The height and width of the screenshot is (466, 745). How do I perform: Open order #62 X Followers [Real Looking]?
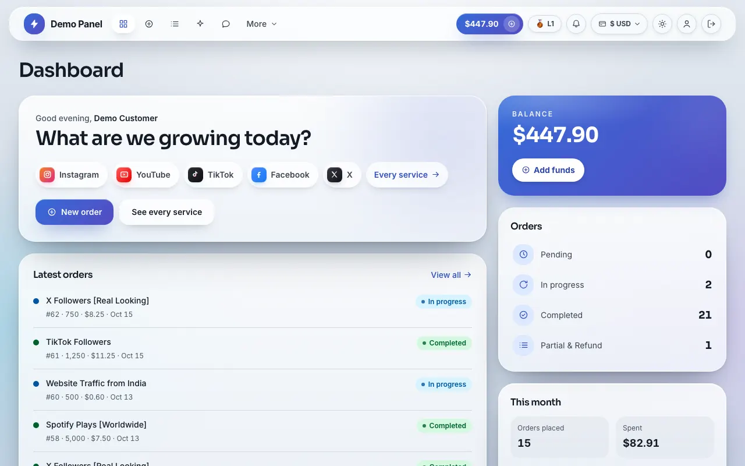pos(253,307)
